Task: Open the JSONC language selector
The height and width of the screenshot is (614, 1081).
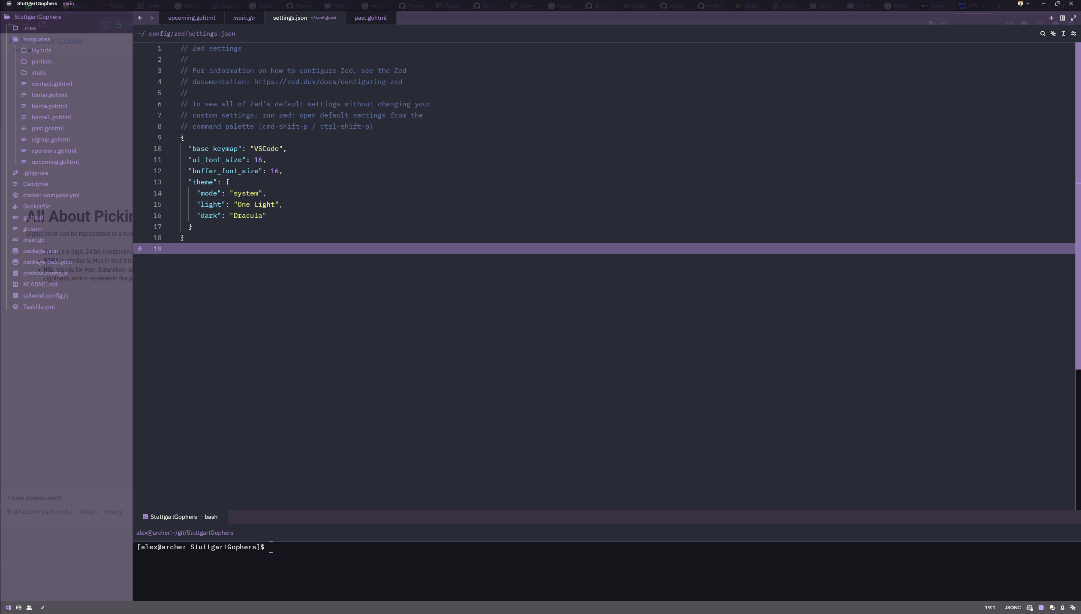Action: (x=1012, y=608)
